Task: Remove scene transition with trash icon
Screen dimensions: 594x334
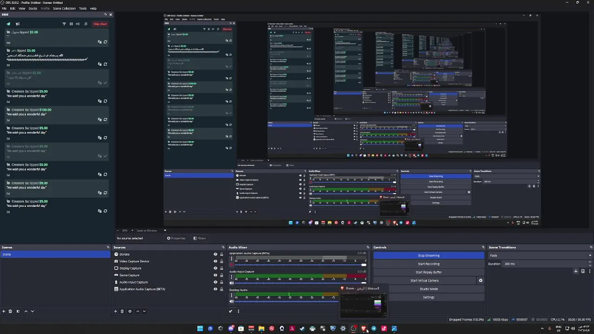Action: point(583,271)
